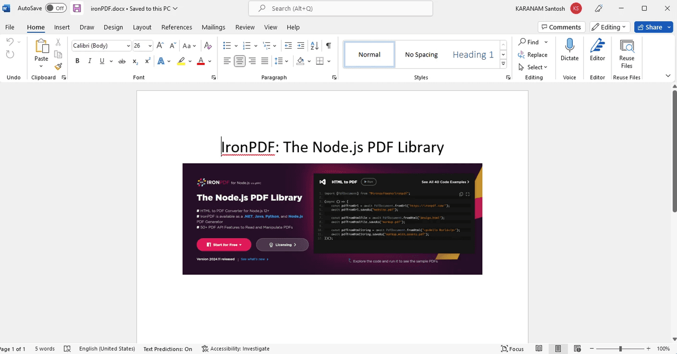
Task: Open the Calibri font name dropdown
Action: [129, 46]
